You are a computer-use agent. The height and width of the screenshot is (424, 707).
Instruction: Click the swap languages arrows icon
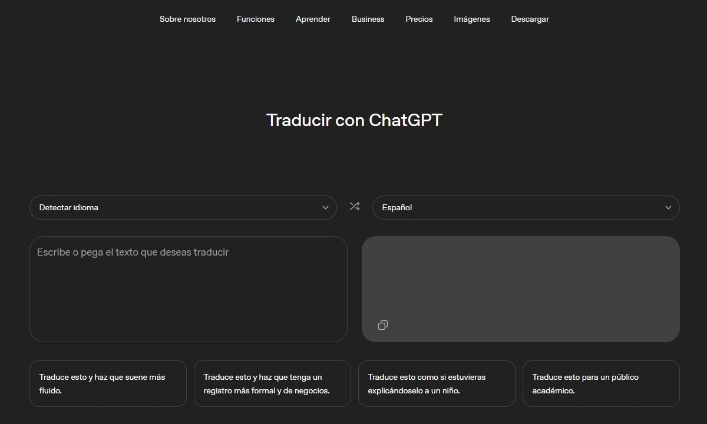tap(354, 207)
